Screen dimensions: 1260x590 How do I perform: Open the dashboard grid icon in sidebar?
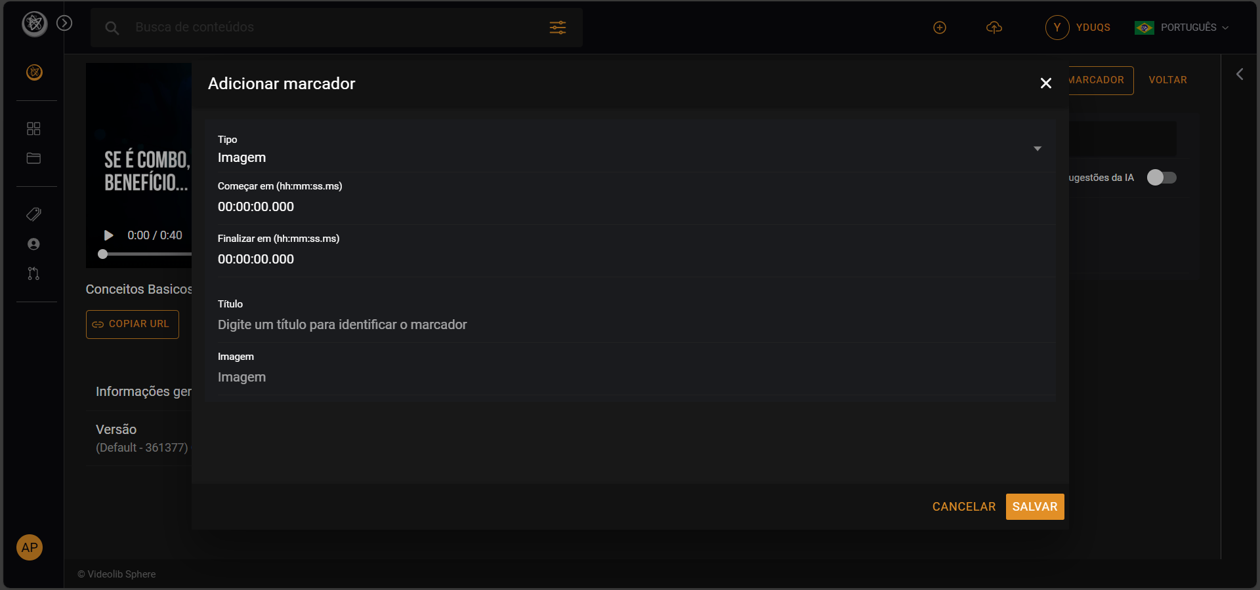tap(33, 128)
